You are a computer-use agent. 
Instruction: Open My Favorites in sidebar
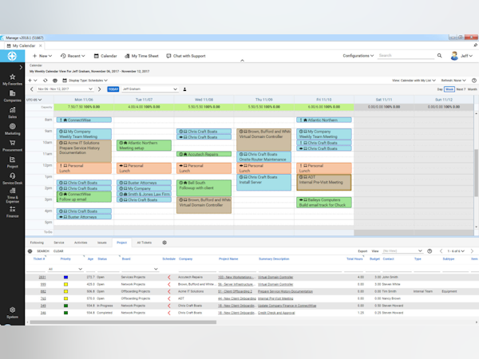pyautogui.click(x=12, y=80)
